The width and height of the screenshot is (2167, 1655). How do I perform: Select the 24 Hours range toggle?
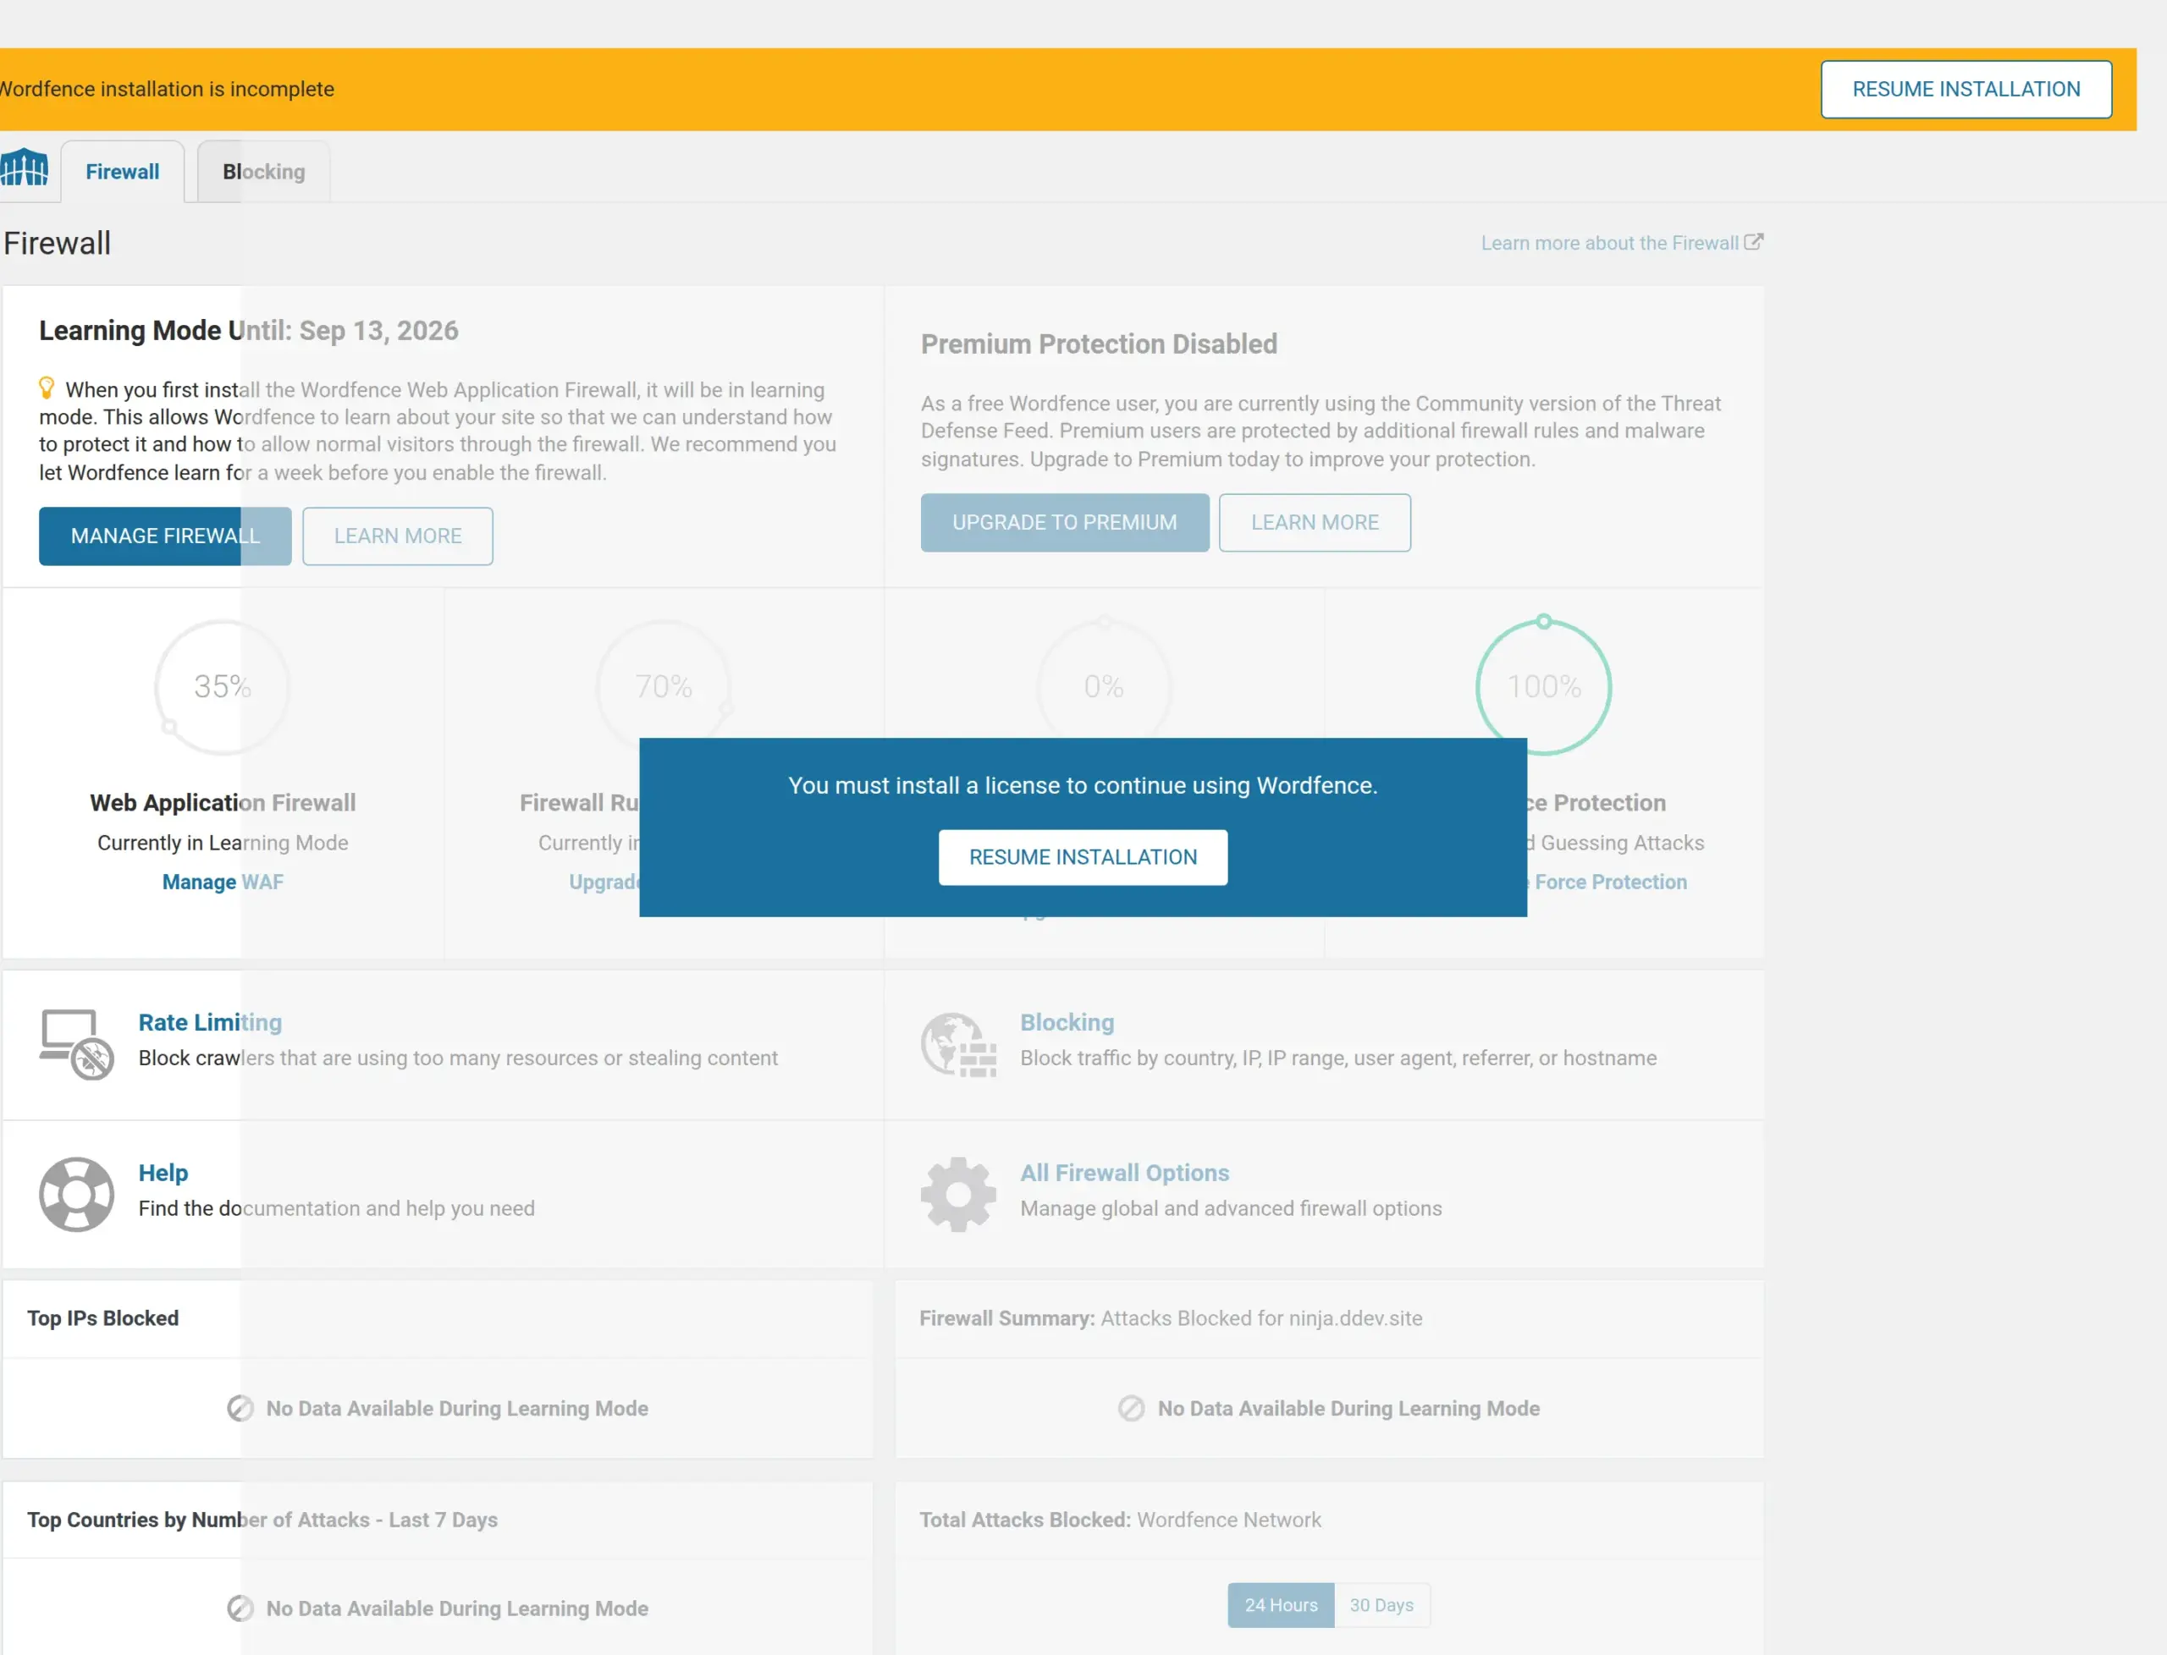(1280, 1605)
